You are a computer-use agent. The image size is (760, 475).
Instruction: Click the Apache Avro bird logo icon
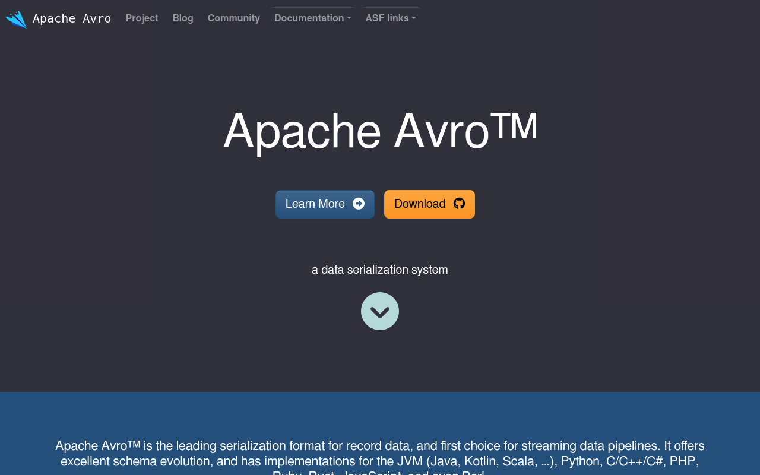click(x=16, y=19)
